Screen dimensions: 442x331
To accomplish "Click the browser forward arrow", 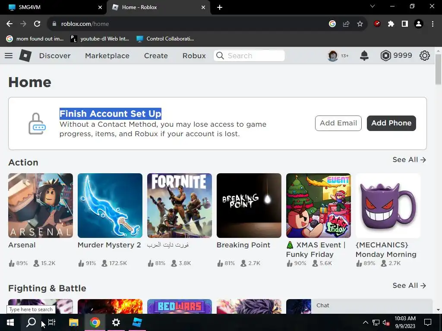I will (x=23, y=24).
